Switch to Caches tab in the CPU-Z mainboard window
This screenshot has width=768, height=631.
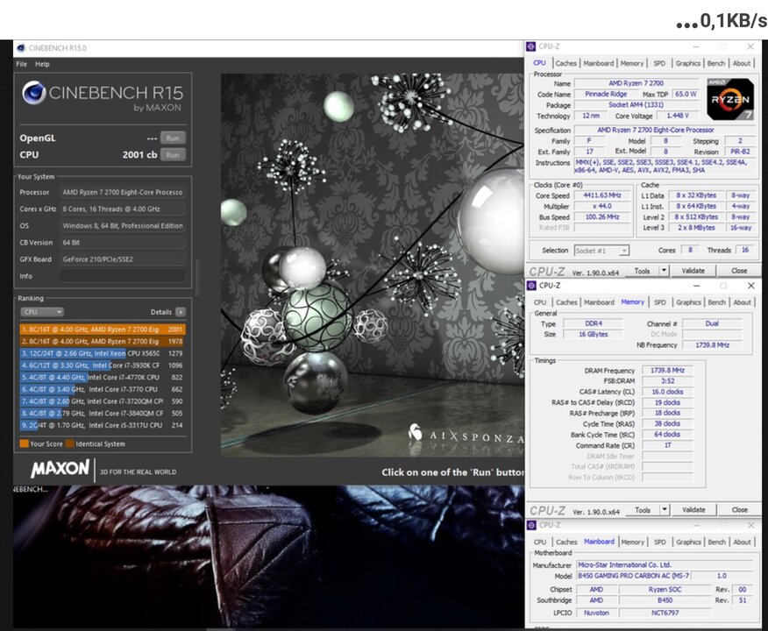[566, 542]
